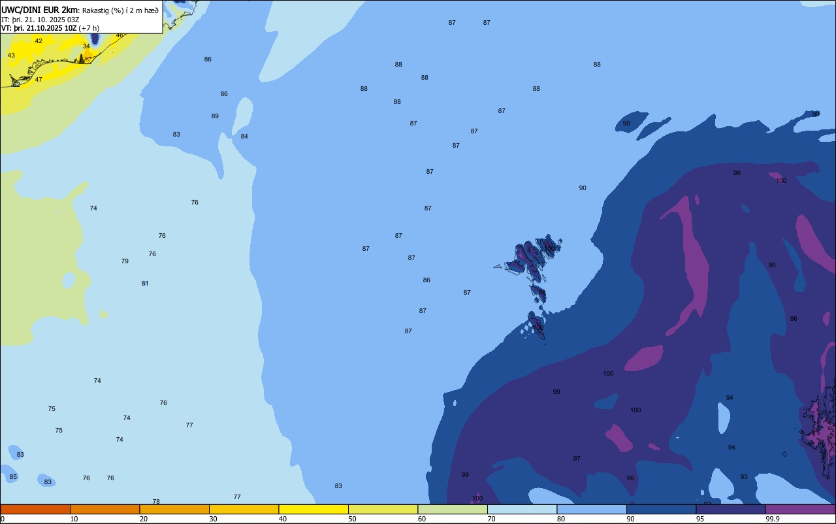Click the 0–10 dark orange legend swatch
Image resolution: width=836 pixels, height=524 pixels.
(35, 509)
